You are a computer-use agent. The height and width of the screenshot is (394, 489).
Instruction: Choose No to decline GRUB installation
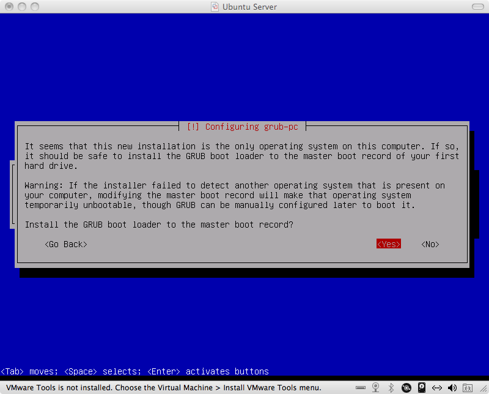click(x=429, y=243)
